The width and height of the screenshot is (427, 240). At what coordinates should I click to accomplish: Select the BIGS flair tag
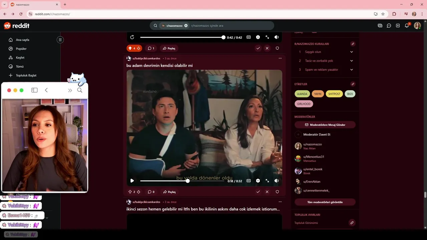click(x=350, y=94)
